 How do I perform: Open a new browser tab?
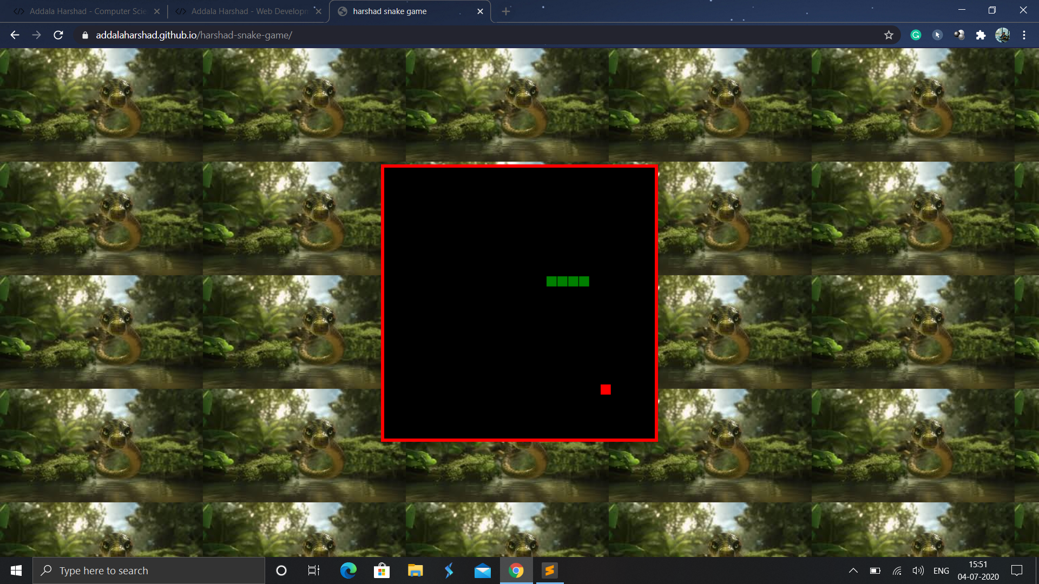point(506,11)
